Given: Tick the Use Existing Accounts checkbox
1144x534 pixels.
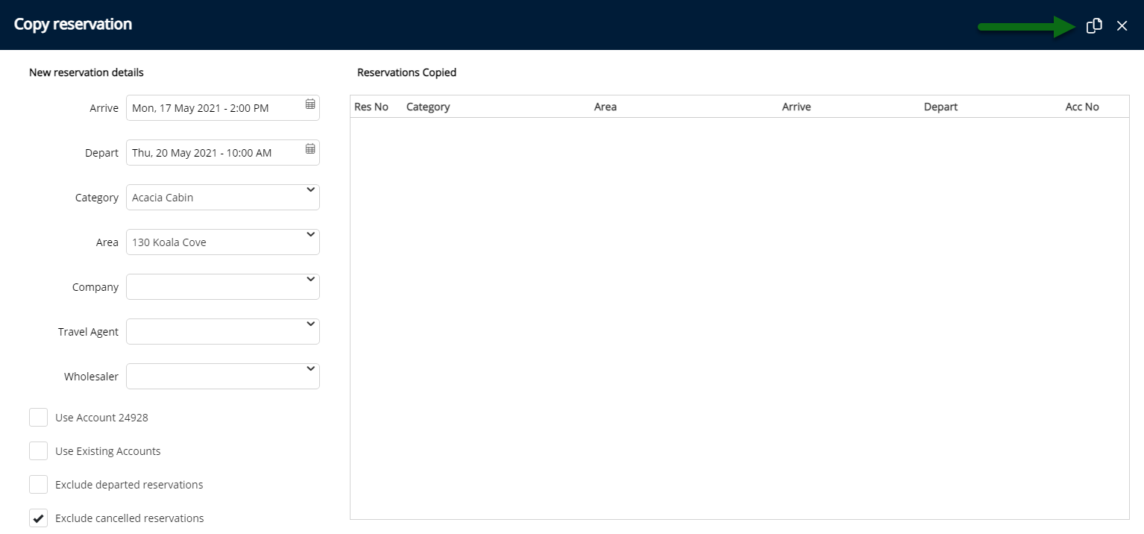Looking at the screenshot, I should coord(39,451).
